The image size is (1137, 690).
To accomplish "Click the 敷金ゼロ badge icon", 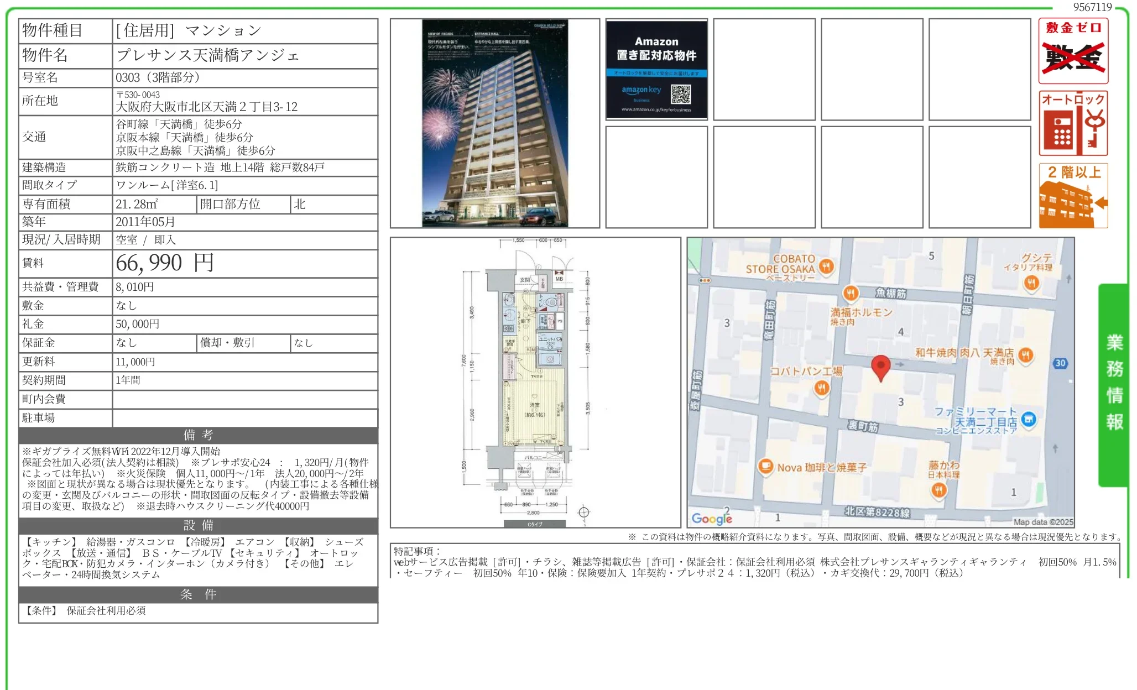I will (x=1073, y=51).
